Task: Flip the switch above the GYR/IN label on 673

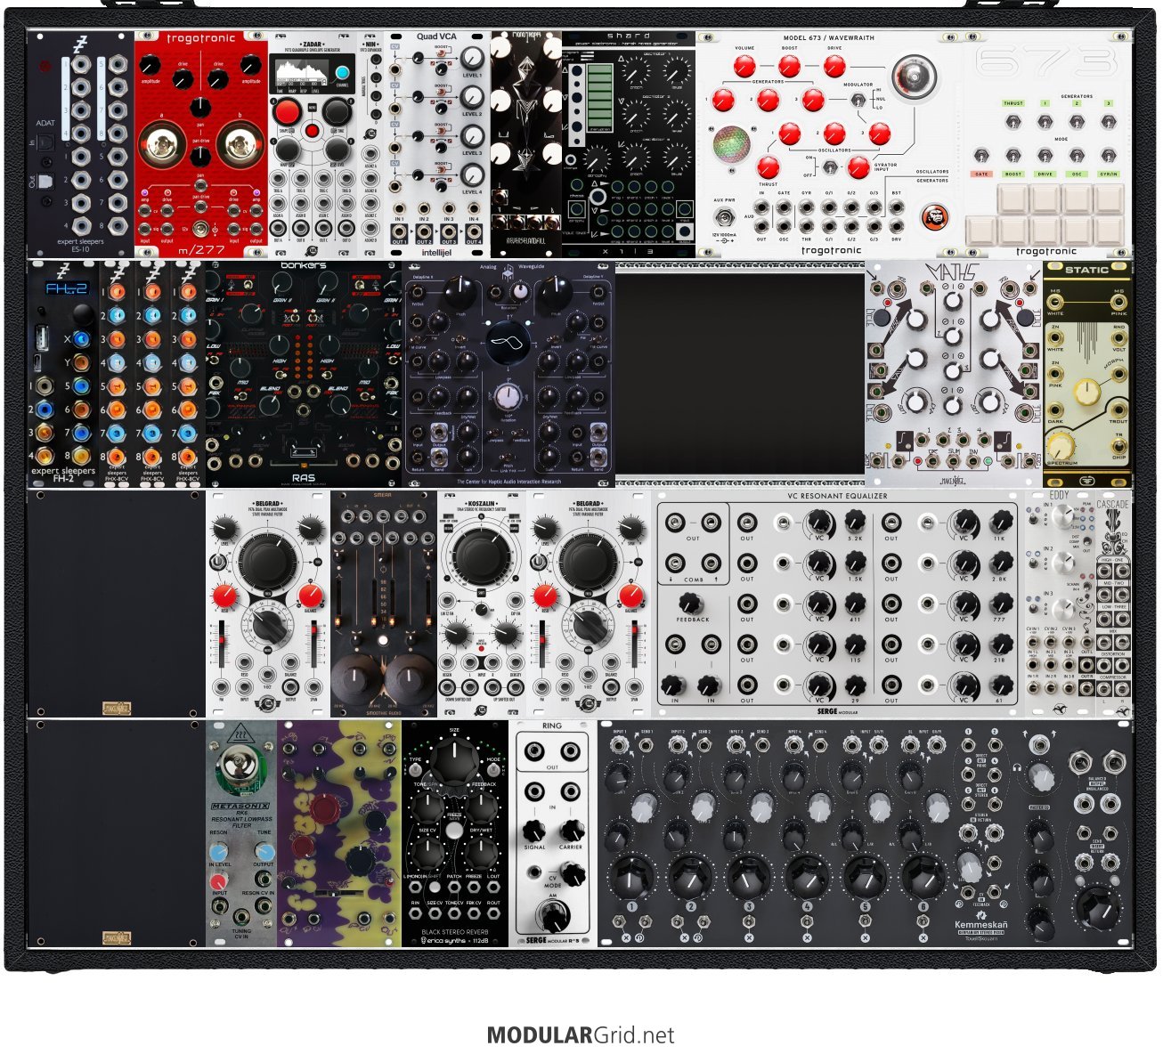Action: coord(1109,156)
